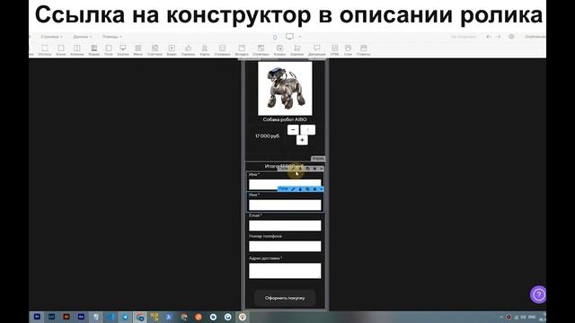Click the first Имя input field
This screenshot has height=323, width=575.
[285, 185]
